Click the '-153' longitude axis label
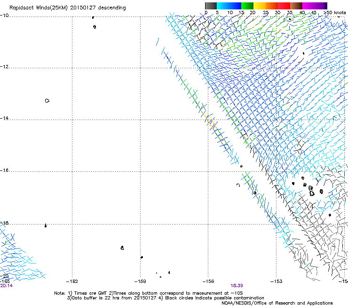 (277, 282)
